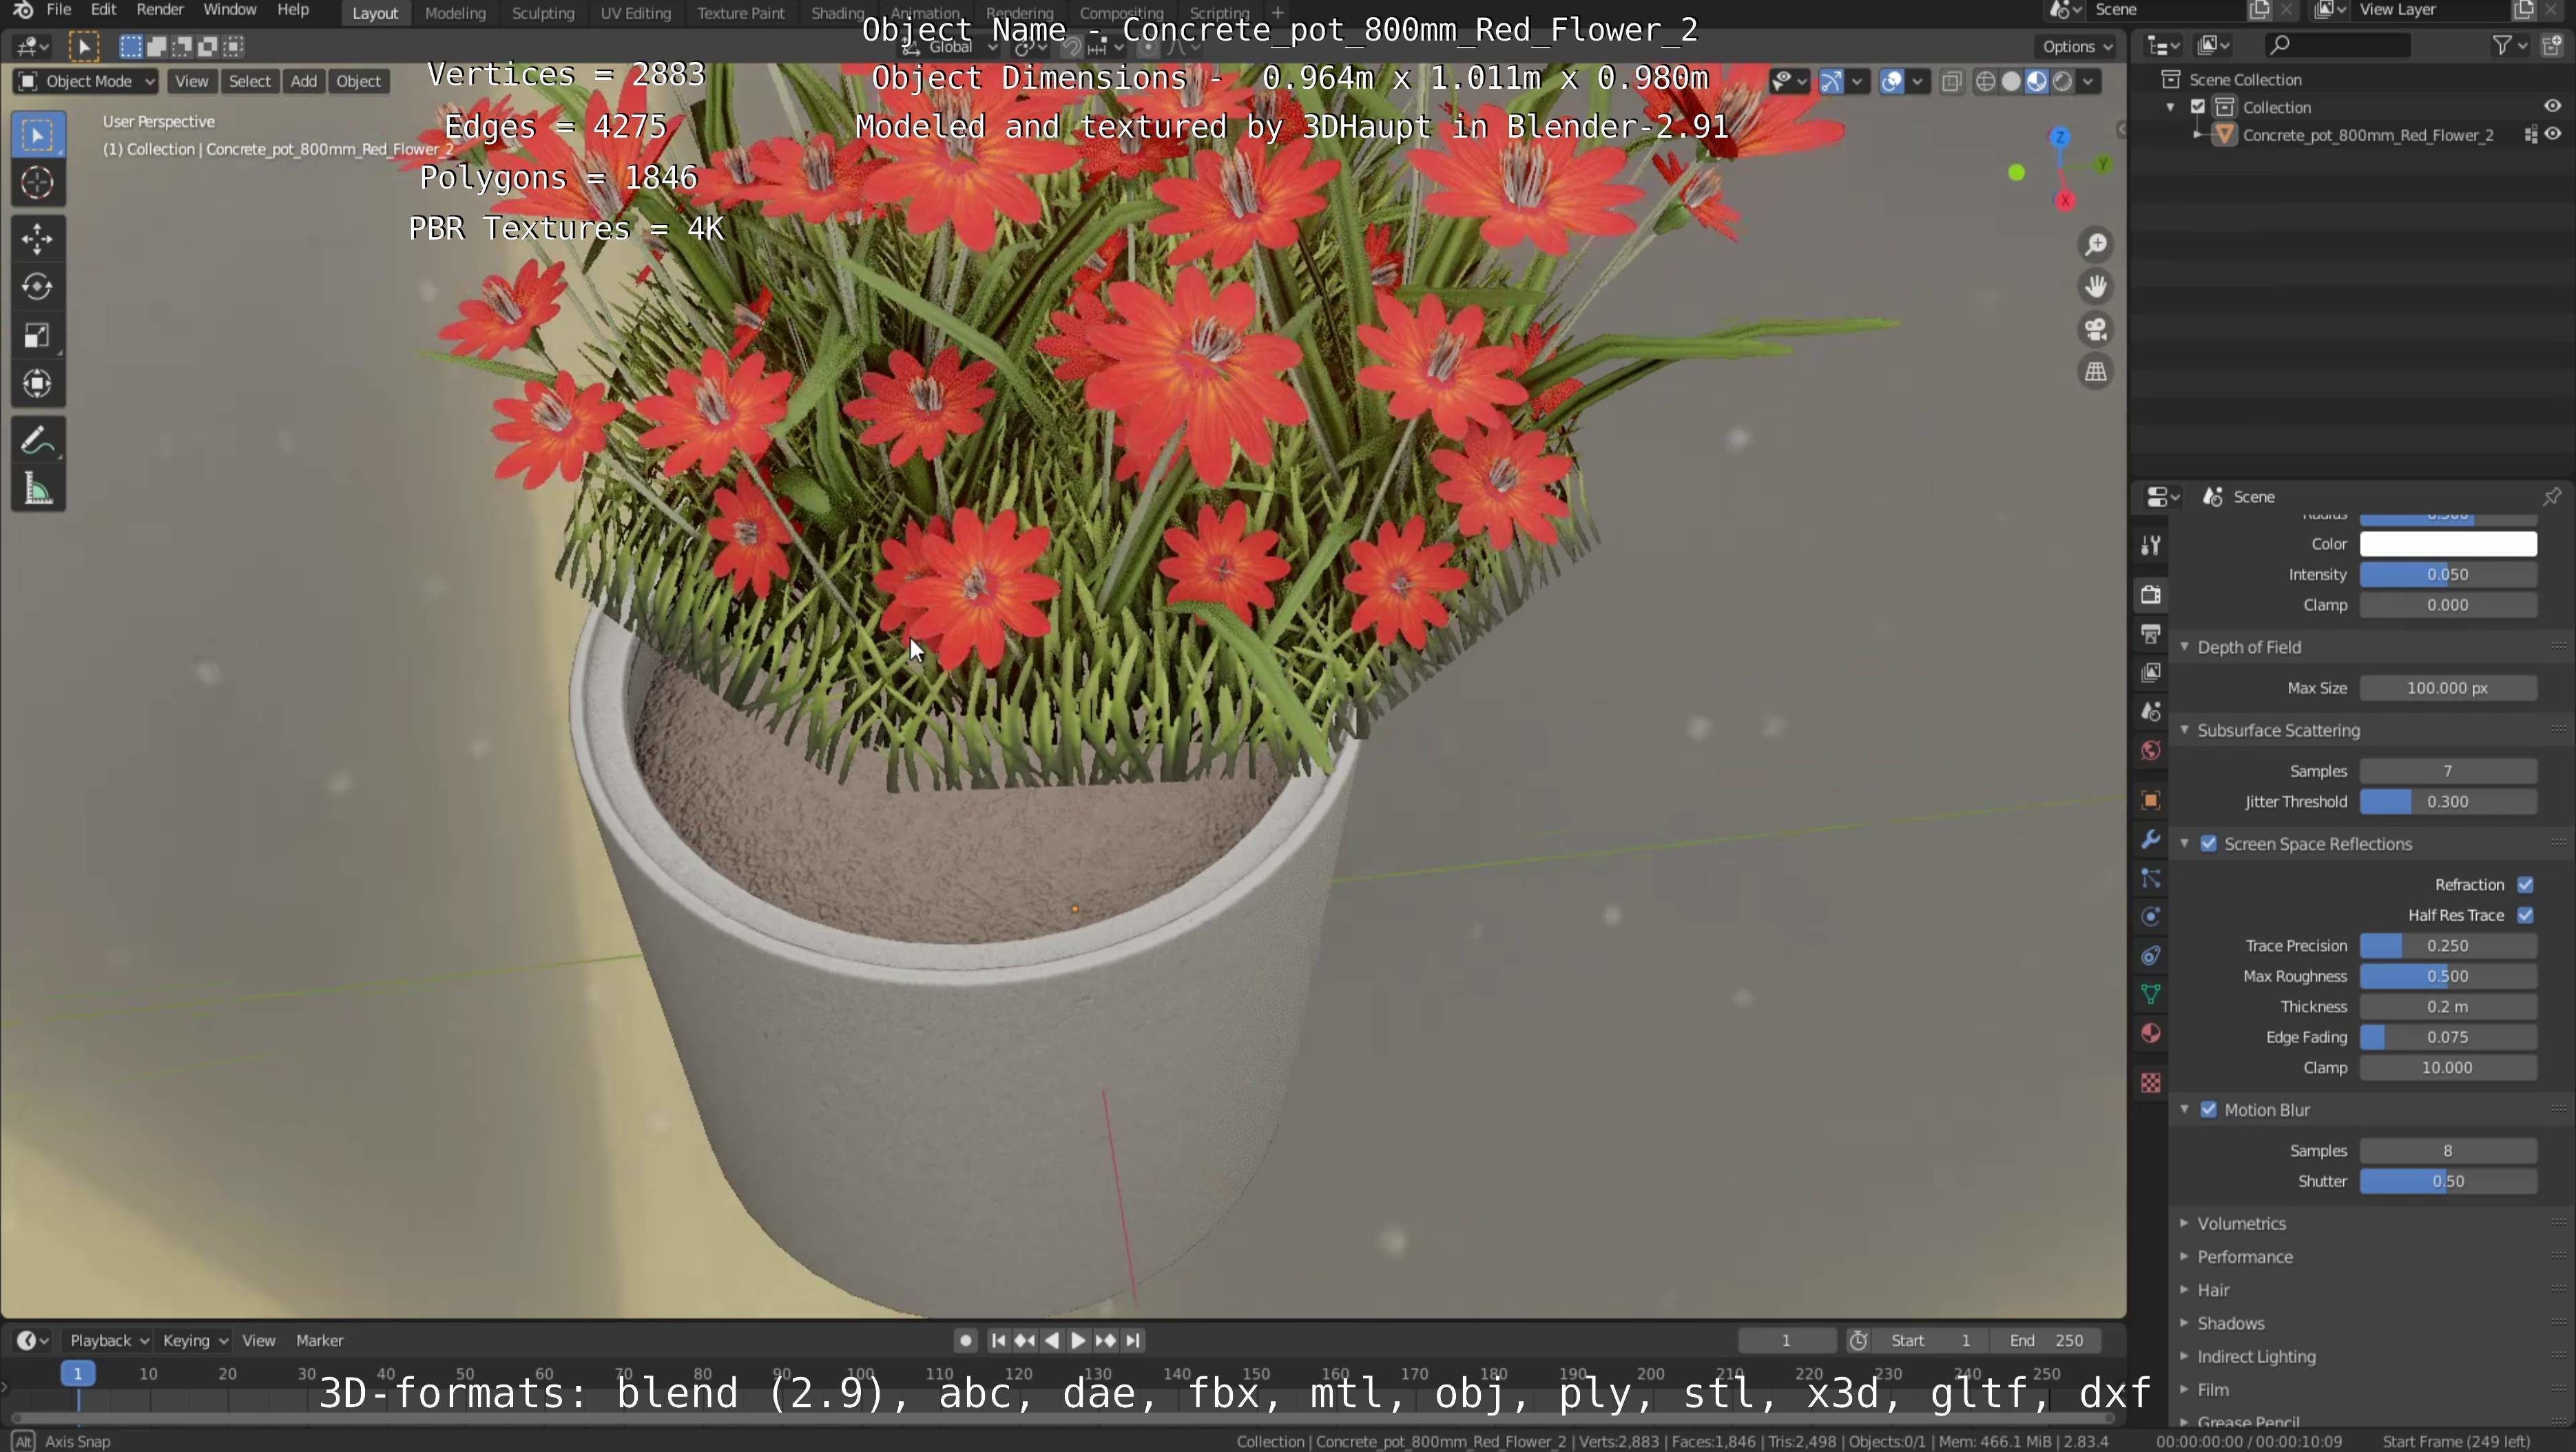2576x1452 pixels.
Task: Switch orthographic/perspective grid icon
Action: [2095, 372]
